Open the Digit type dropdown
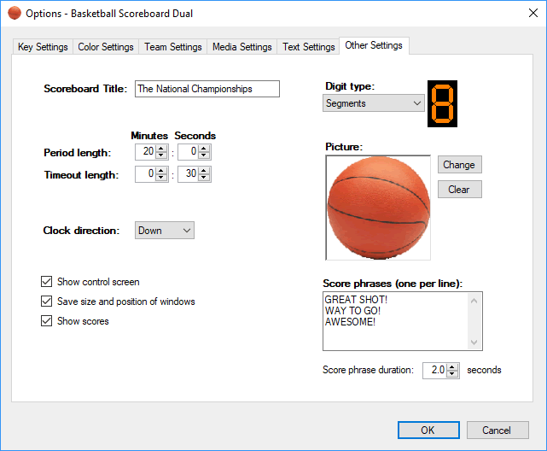Image resolution: width=547 pixels, height=451 pixels. point(374,103)
